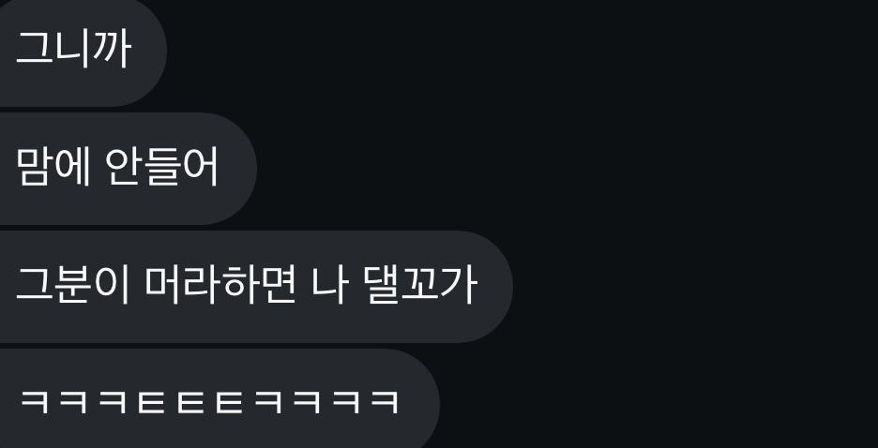878x448 pixels.
Task: Click the '가' syllable ending '댈꼬가'
Action: tap(458, 285)
